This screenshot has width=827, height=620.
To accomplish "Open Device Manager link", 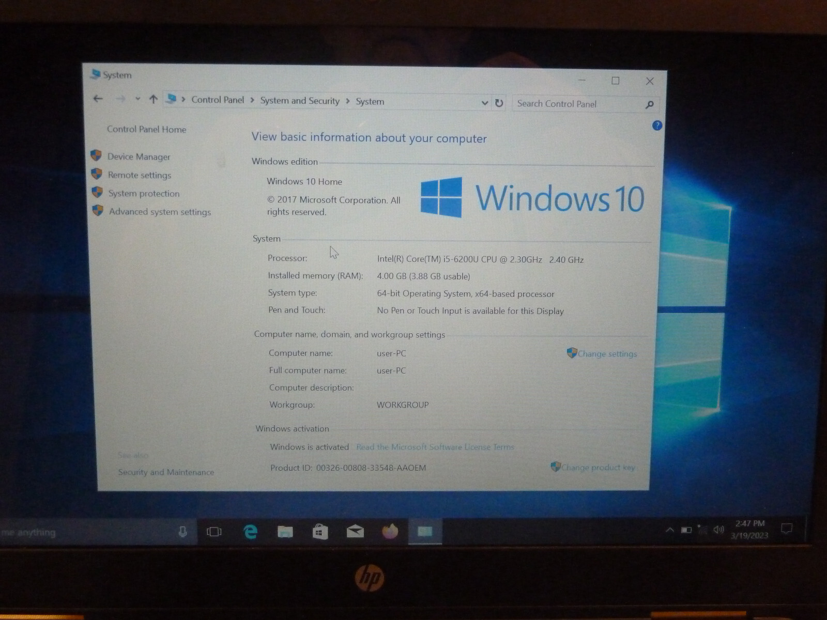I will tap(139, 157).
